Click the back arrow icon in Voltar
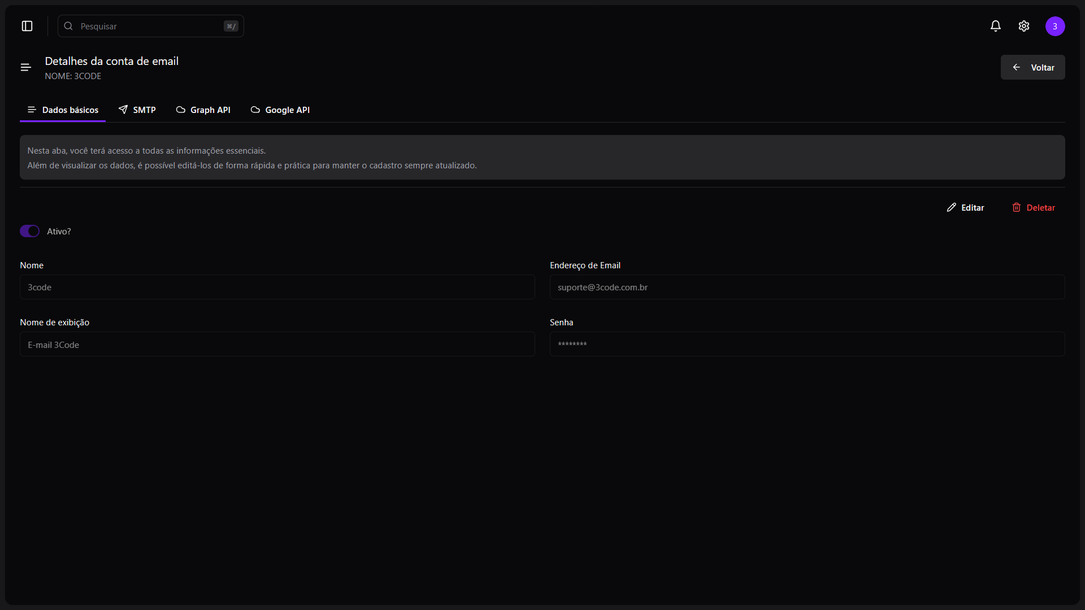This screenshot has width=1085, height=610. (1017, 67)
